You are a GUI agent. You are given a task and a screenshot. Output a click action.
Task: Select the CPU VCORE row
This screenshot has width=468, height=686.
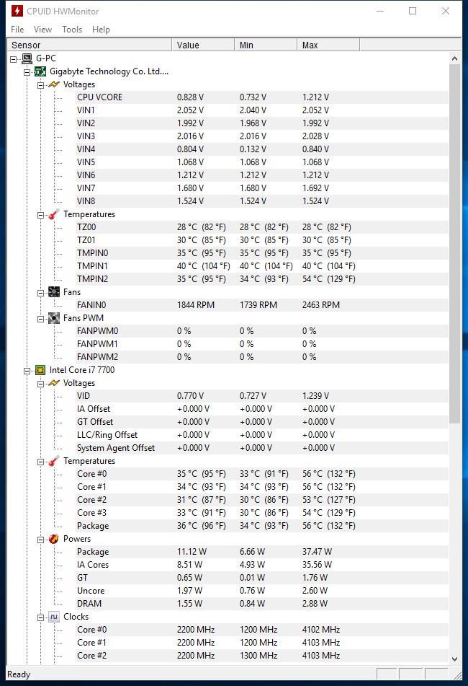pyautogui.click(x=262, y=97)
